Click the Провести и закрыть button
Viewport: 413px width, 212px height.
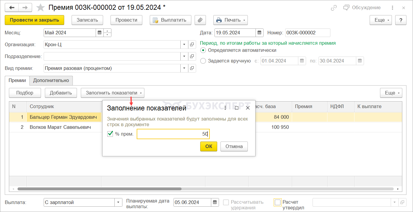tap(34, 20)
